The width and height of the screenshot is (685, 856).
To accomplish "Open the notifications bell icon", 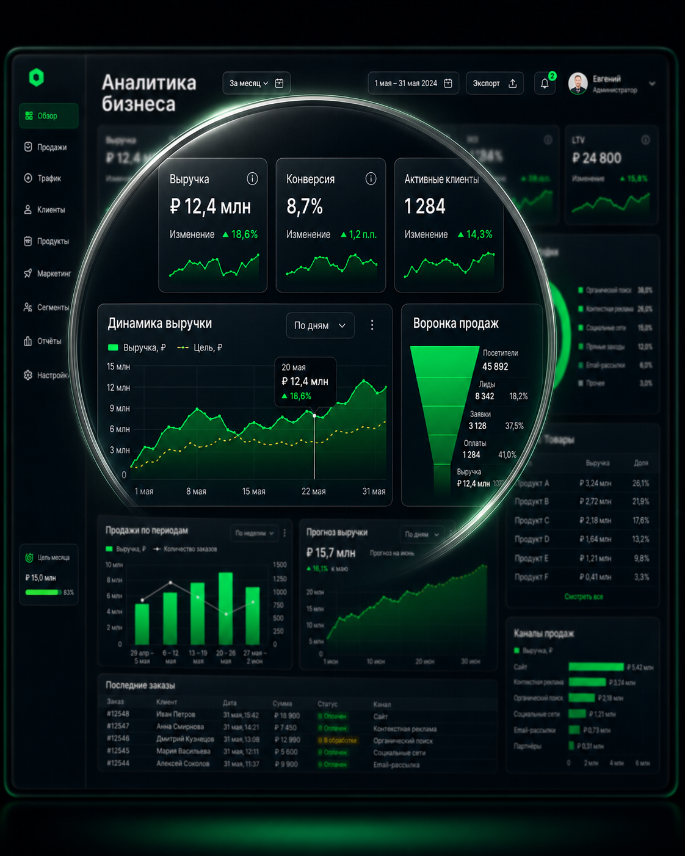I will (545, 84).
